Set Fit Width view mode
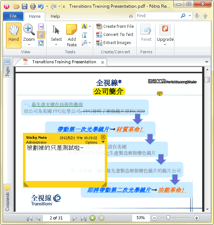This screenshot has width=214, height=225. (x=41, y=27)
